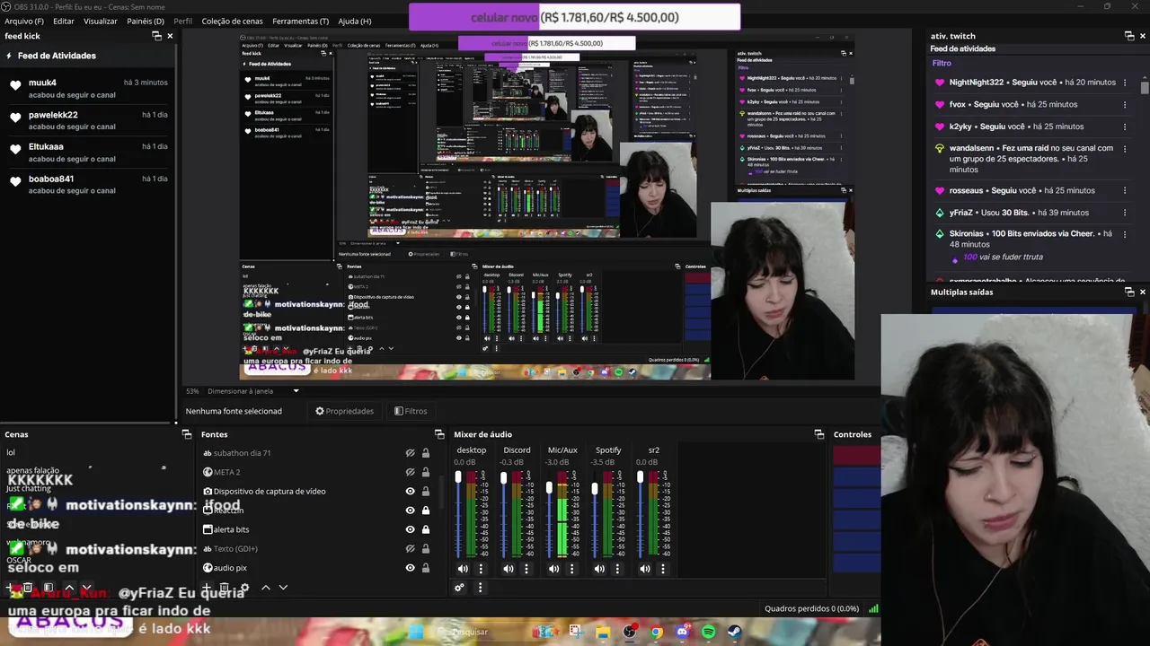Open Spotify channel options menu
Screen dimensions: 1150x646
click(617, 568)
